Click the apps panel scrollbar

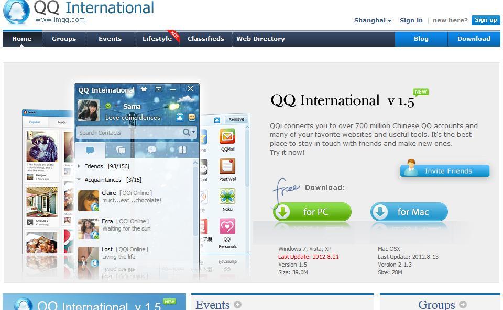(247, 158)
